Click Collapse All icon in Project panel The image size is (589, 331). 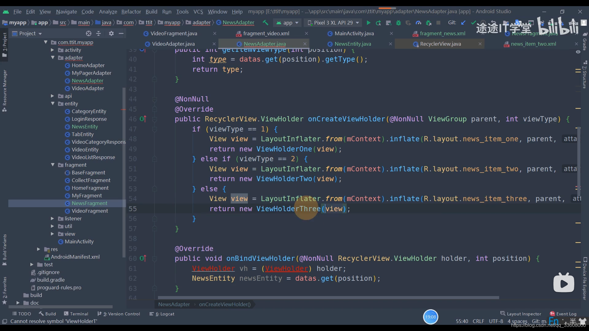pyautogui.click(x=98, y=33)
